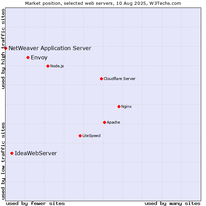Select the 'Node.js' label text
206x206 pixels.
point(57,66)
